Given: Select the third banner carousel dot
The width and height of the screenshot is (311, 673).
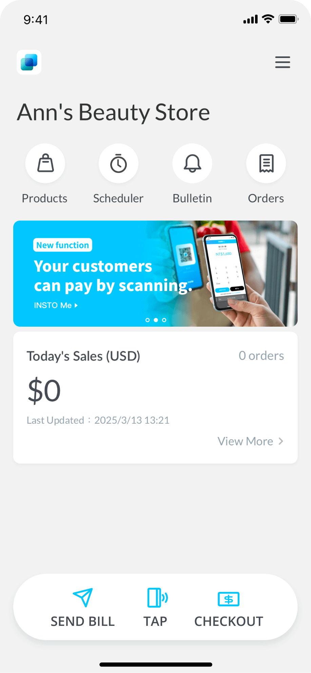Looking at the screenshot, I should 164,320.
